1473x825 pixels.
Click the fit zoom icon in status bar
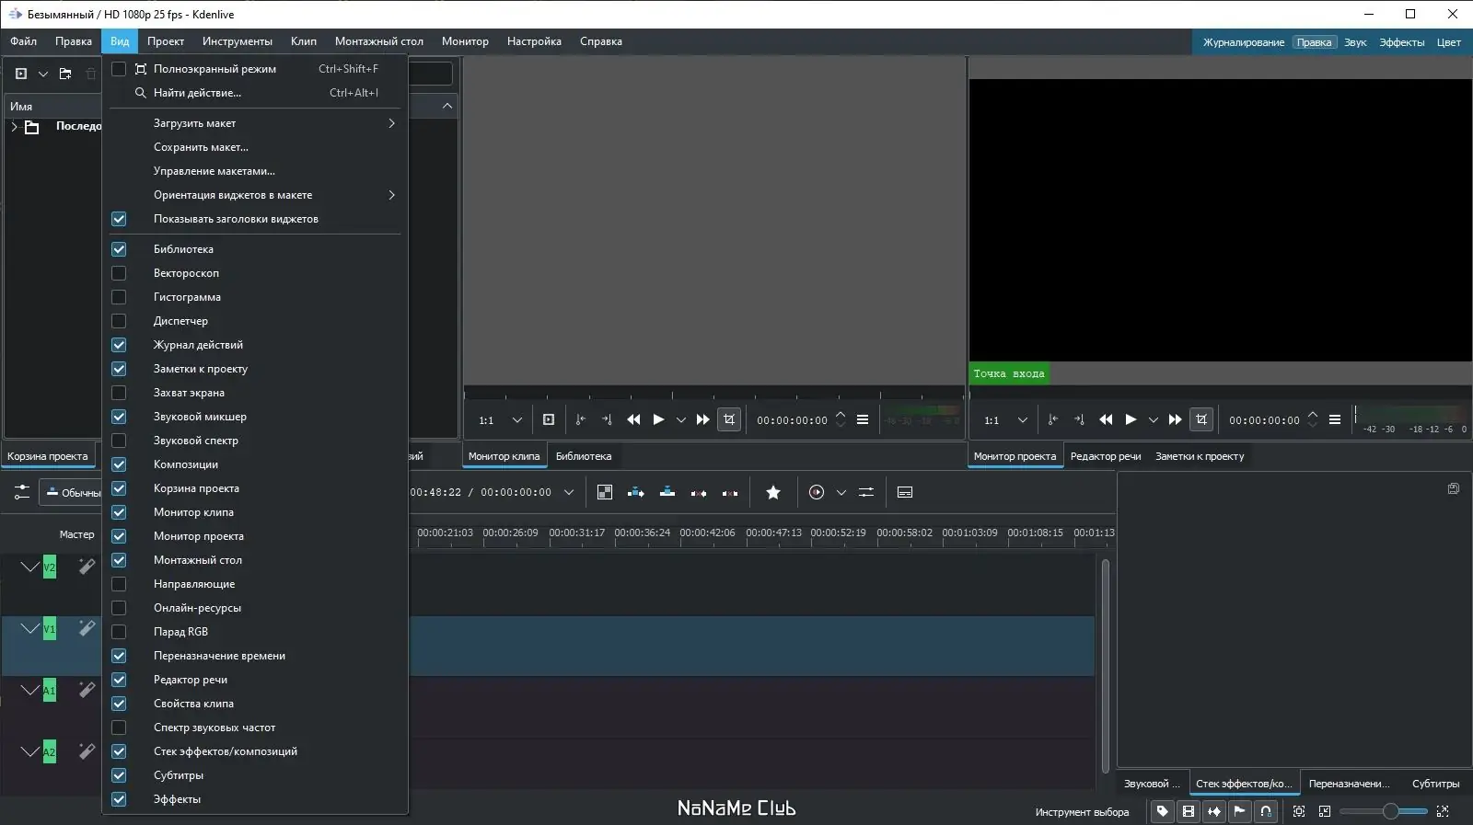click(x=1298, y=811)
